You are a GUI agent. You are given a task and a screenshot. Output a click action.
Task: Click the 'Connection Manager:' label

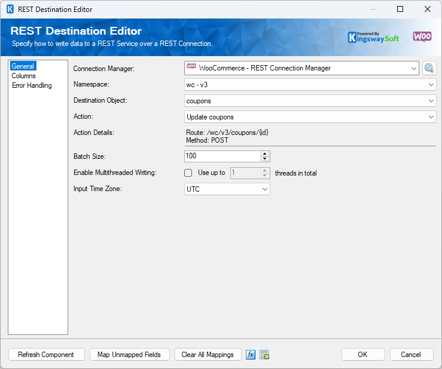103,69
